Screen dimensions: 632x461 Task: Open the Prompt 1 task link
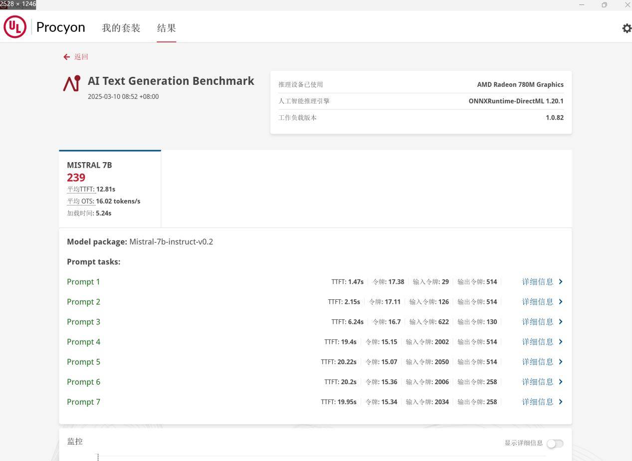click(x=83, y=282)
